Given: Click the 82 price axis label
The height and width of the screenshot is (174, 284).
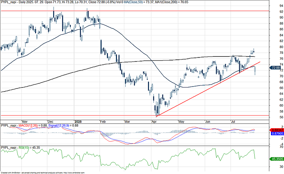Looking at the screenshot, I should pos(281,41).
